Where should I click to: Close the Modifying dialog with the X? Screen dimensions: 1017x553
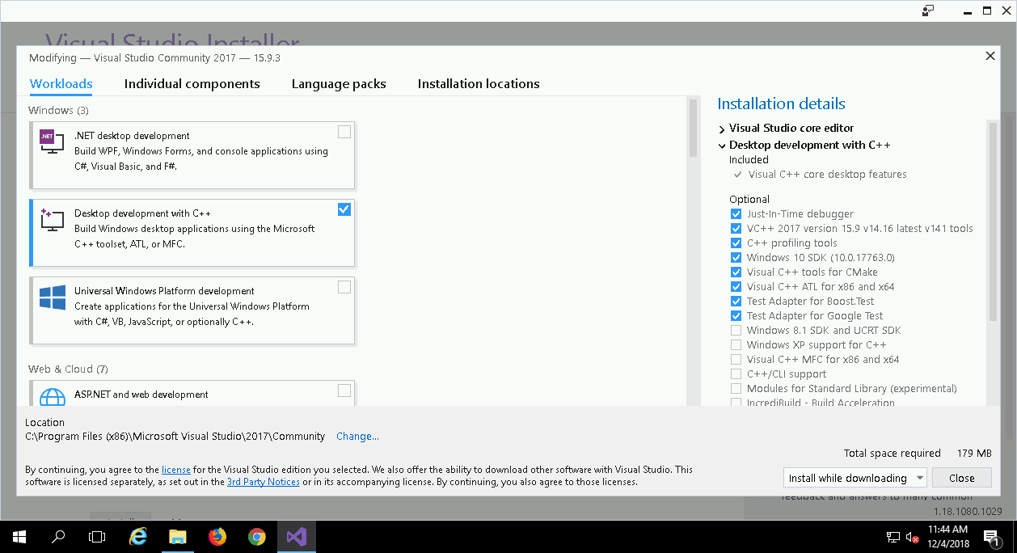(x=990, y=57)
